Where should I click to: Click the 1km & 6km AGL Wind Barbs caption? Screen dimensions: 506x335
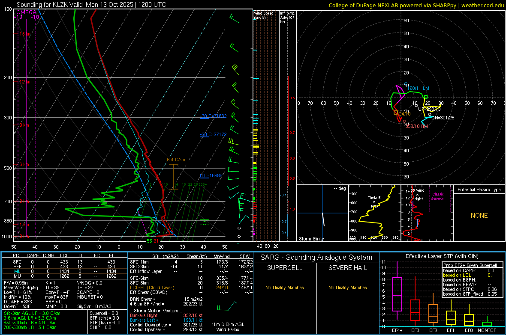point(228,327)
